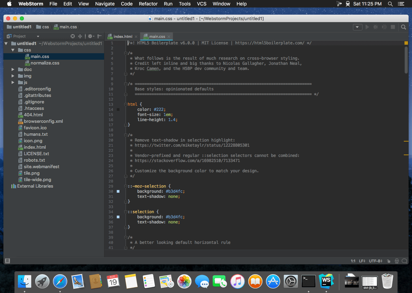Click Finder icon in Dock
This screenshot has width=412, height=293.
25,281
